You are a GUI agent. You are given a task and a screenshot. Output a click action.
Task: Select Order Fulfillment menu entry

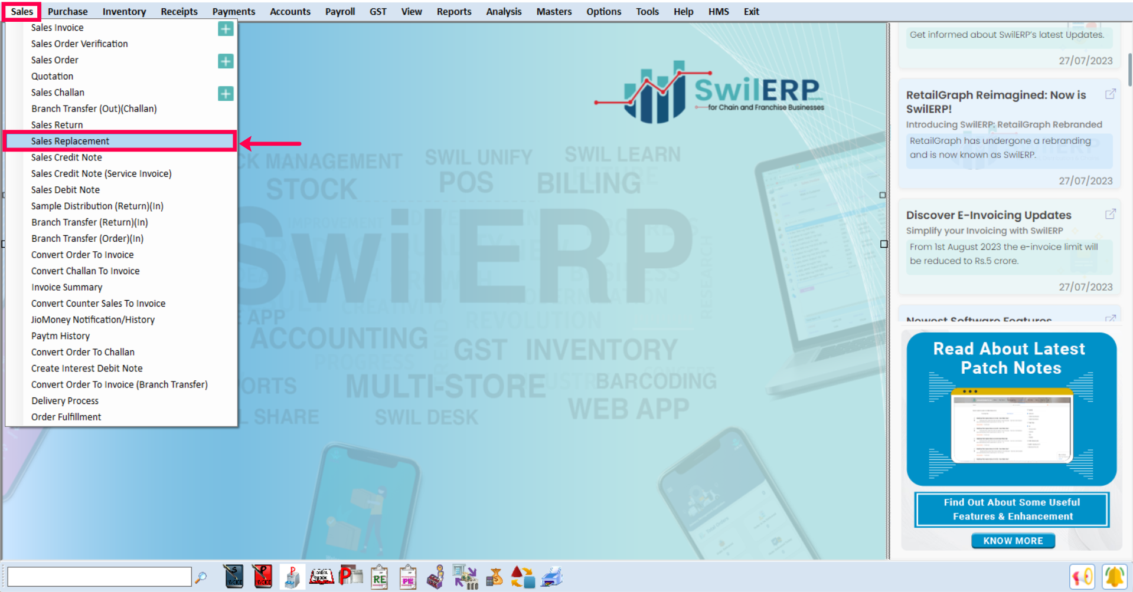(x=120, y=417)
